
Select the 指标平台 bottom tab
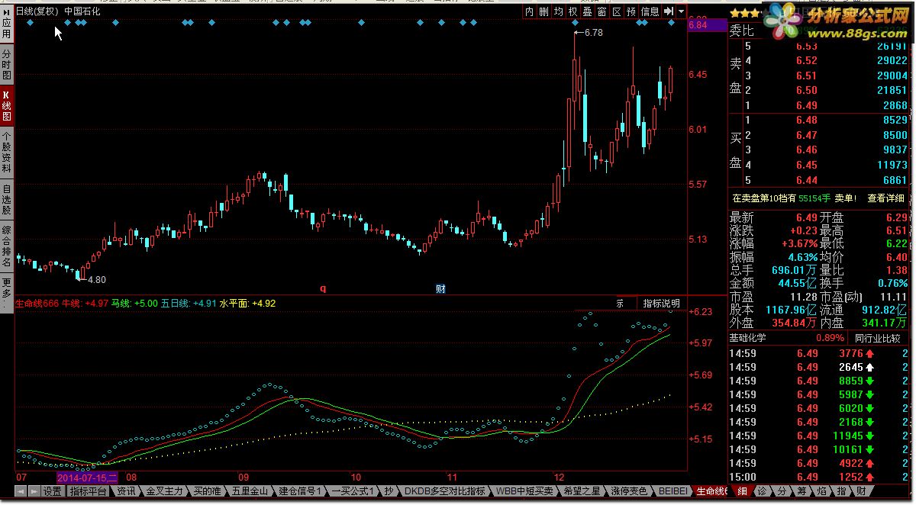(89, 491)
